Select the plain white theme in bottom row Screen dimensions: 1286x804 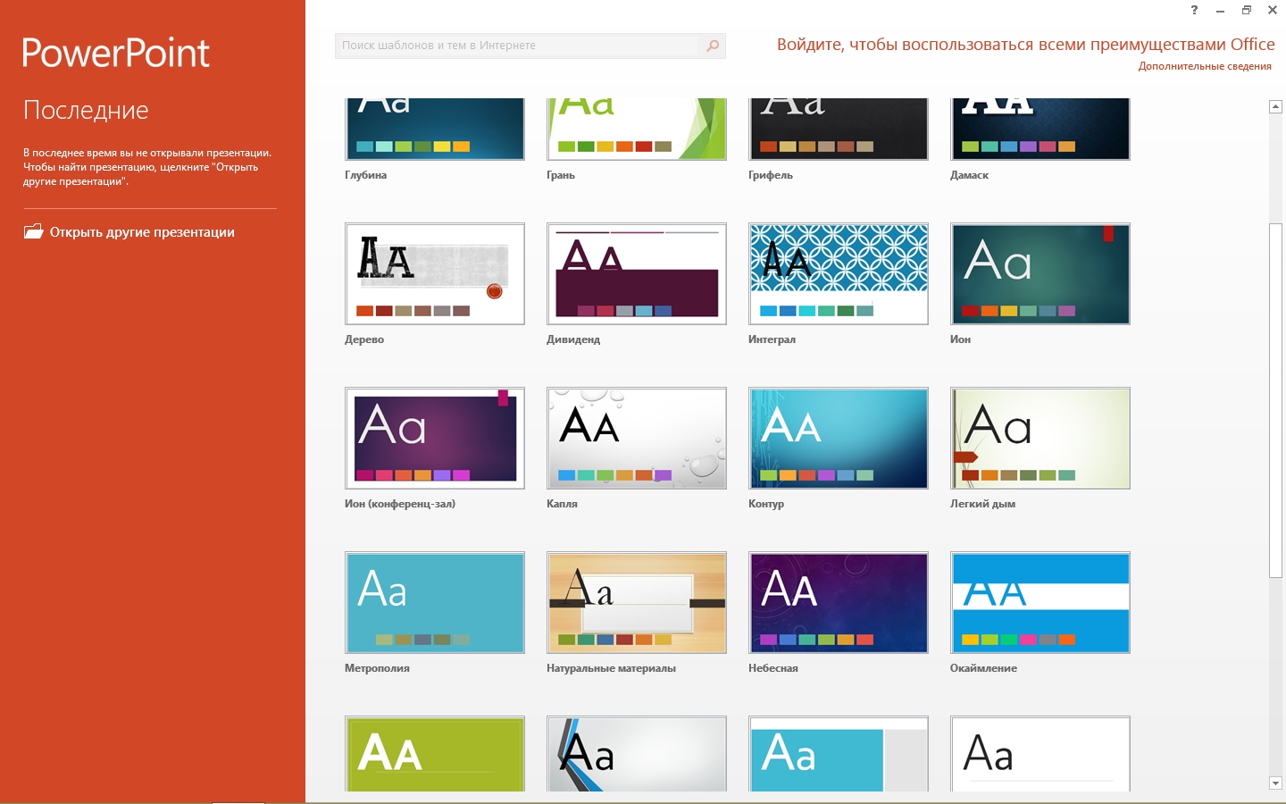(x=1040, y=753)
